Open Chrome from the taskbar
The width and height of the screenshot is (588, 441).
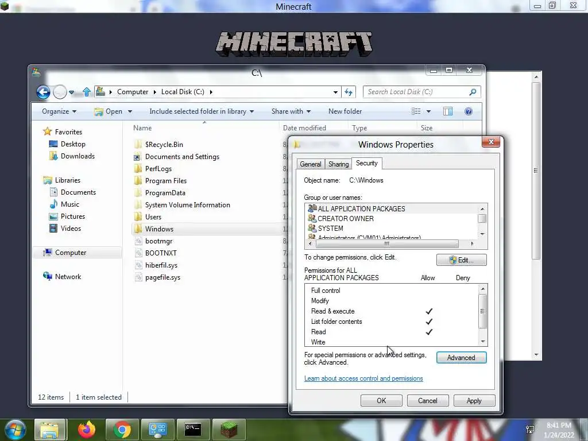pos(122,430)
